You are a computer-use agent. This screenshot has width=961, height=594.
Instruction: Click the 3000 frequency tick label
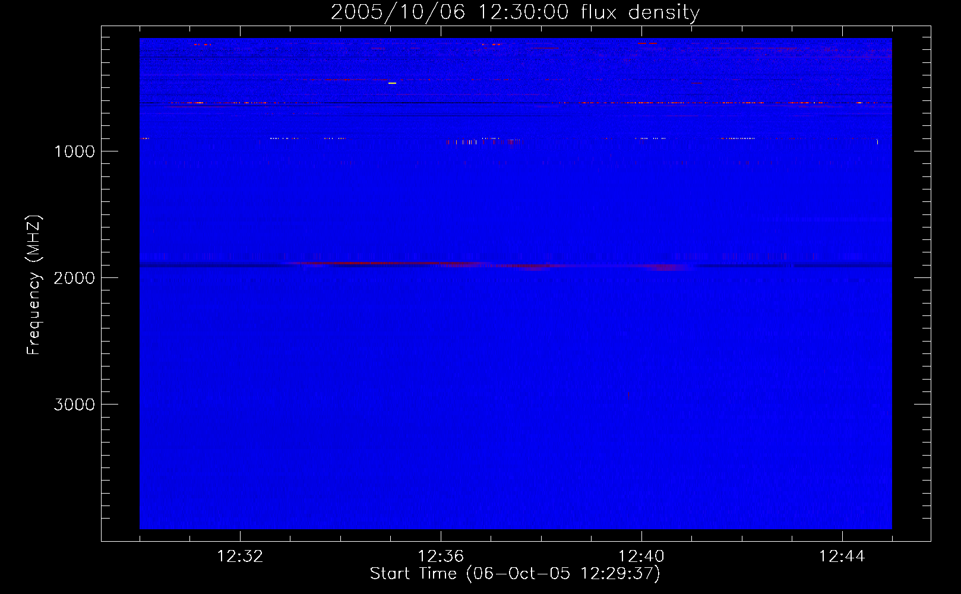[x=74, y=405]
